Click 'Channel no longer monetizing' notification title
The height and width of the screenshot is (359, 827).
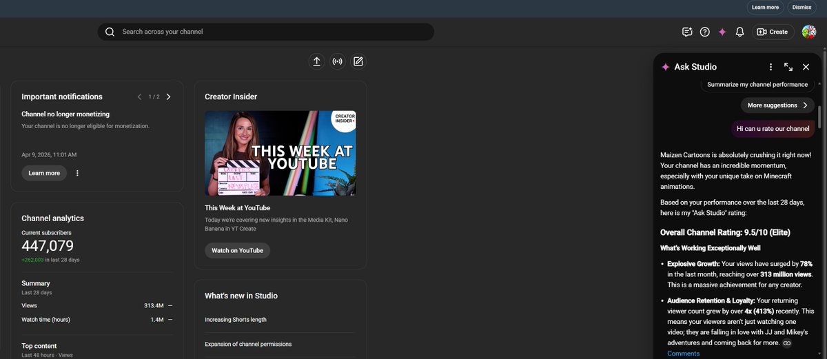click(x=65, y=114)
